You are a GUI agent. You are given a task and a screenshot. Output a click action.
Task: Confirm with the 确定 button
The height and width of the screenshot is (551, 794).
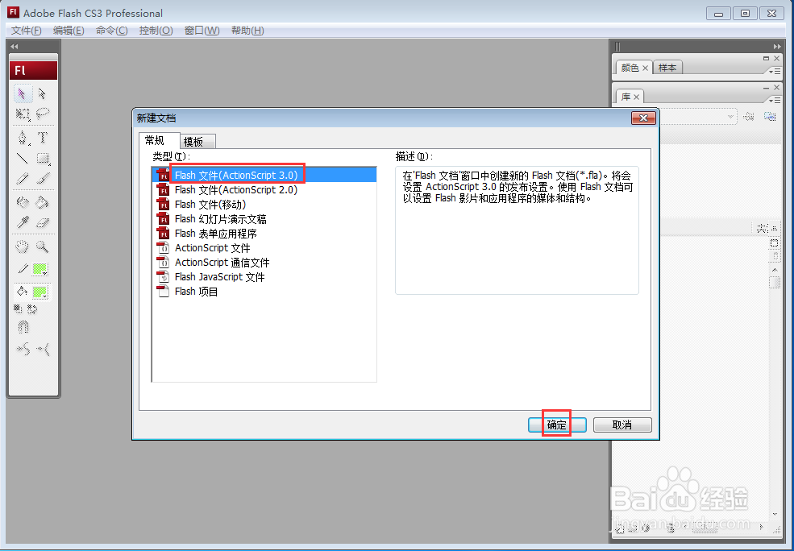pos(557,425)
